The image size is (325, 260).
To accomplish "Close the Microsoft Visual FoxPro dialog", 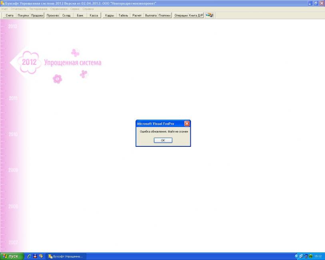I will point(187,124).
